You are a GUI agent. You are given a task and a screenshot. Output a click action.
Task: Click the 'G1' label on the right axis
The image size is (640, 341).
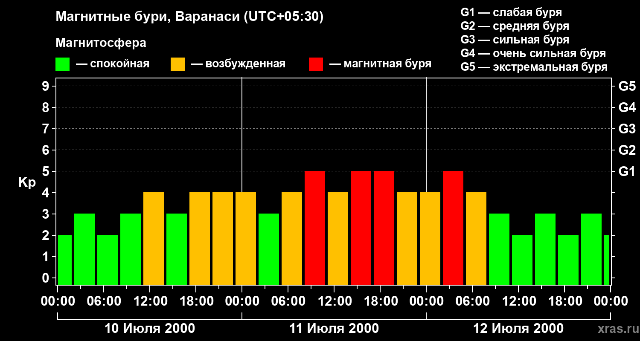point(627,171)
